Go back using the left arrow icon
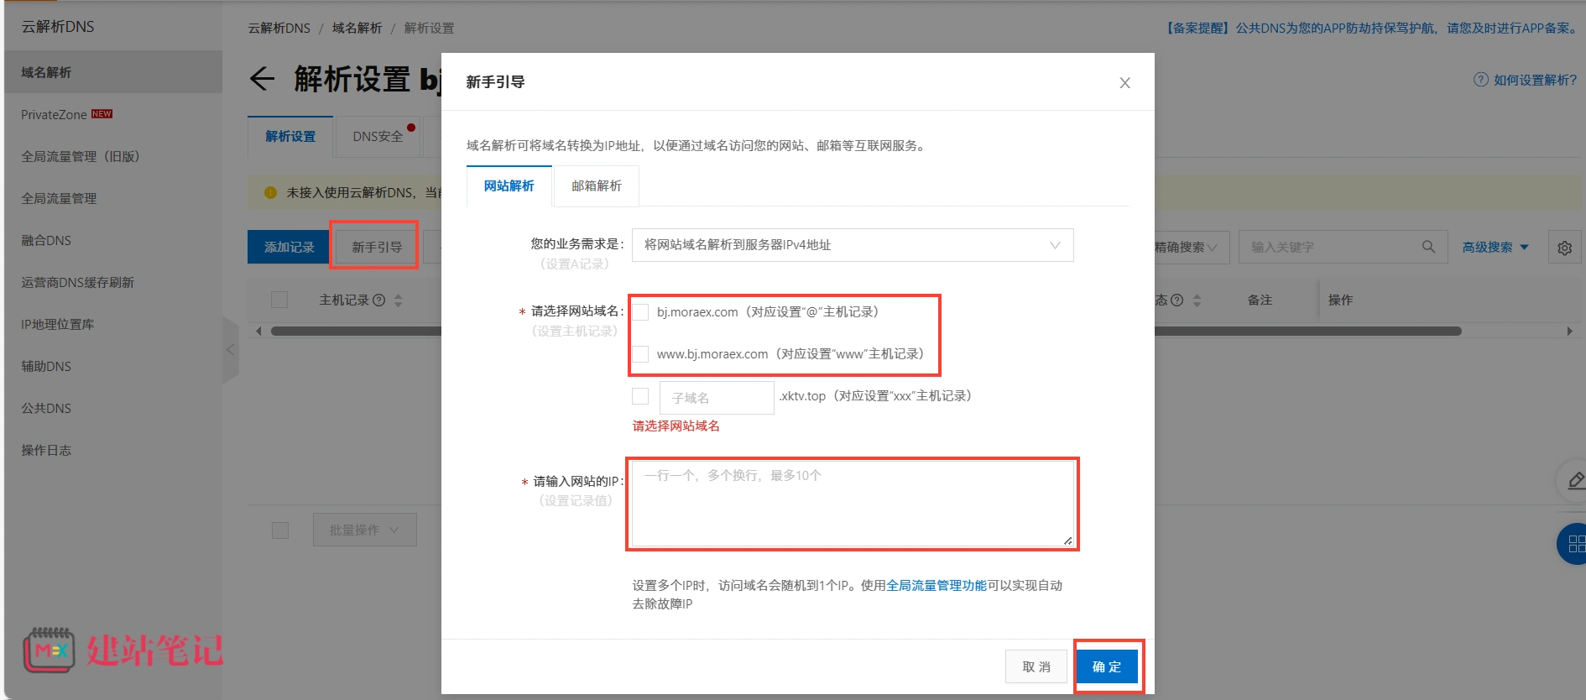The image size is (1586, 700). point(262,79)
